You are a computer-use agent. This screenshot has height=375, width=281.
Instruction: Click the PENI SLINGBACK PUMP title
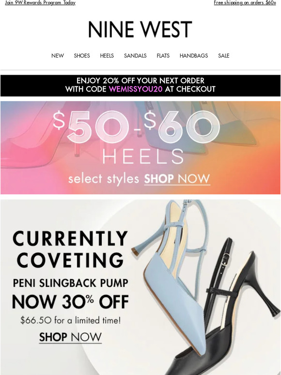pos(70,283)
